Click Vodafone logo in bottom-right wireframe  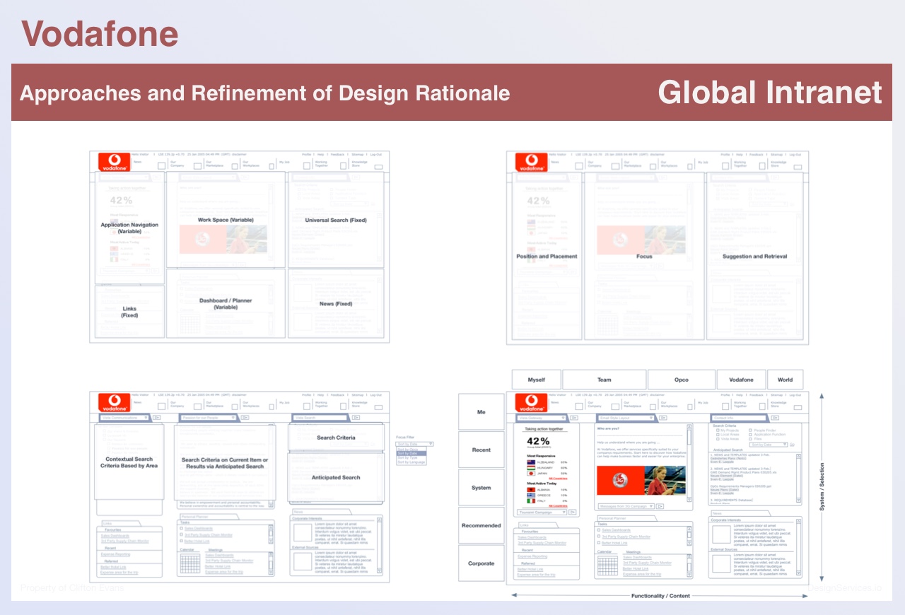(531, 402)
